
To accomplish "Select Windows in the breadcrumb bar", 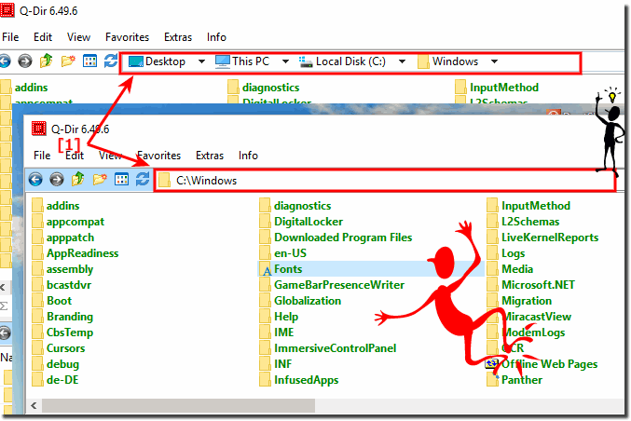I will [x=448, y=61].
